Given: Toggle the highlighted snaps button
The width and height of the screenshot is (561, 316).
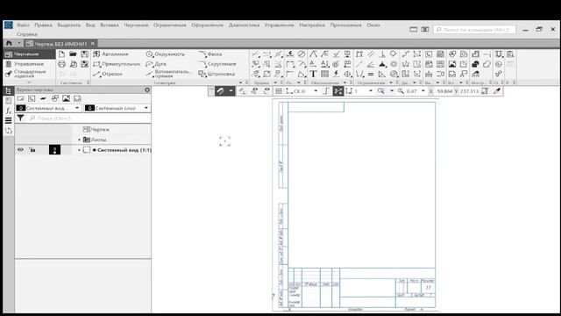Looking at the screenshot, I should point(337,91).
